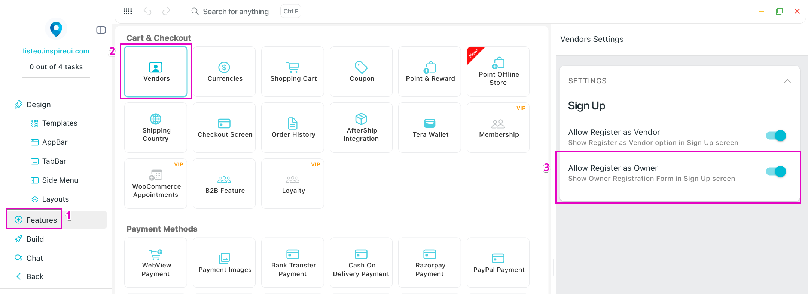The width and height of the screenshot is (808, 294).
Task: Open the PayPal Payment method
Action: [x=498, y=263]
